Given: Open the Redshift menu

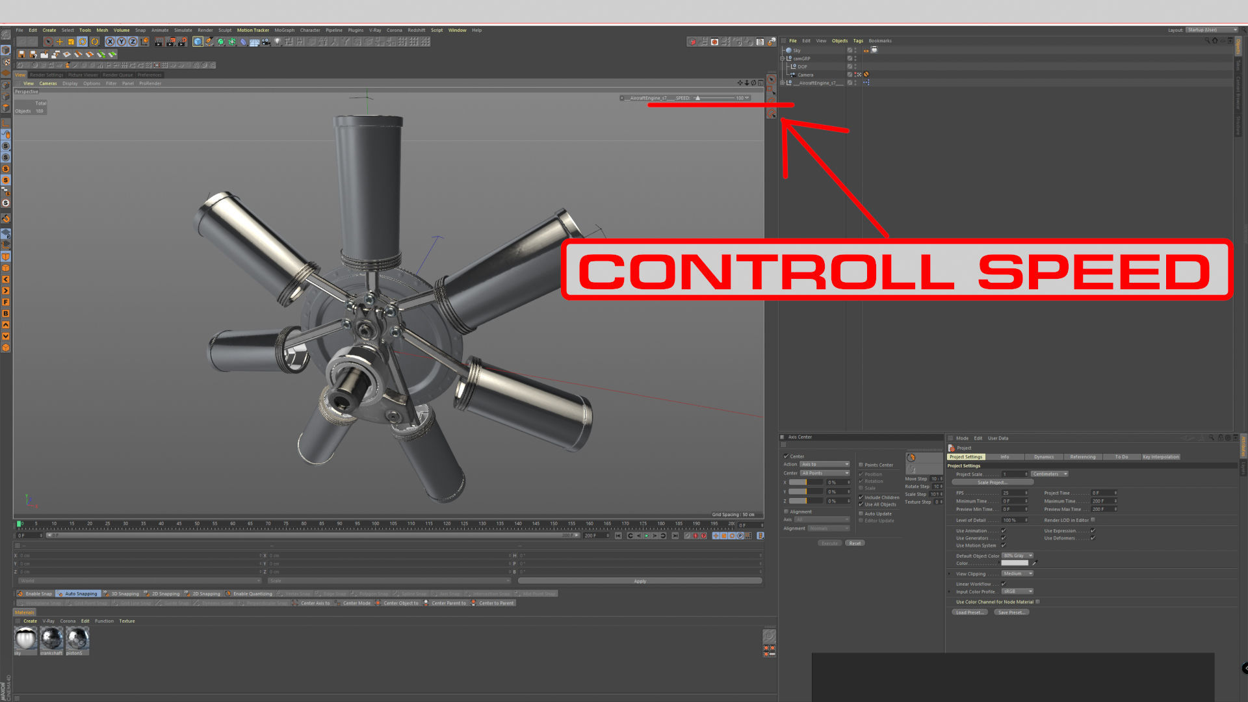Looking at the screenshot, I should coord(417,30).
